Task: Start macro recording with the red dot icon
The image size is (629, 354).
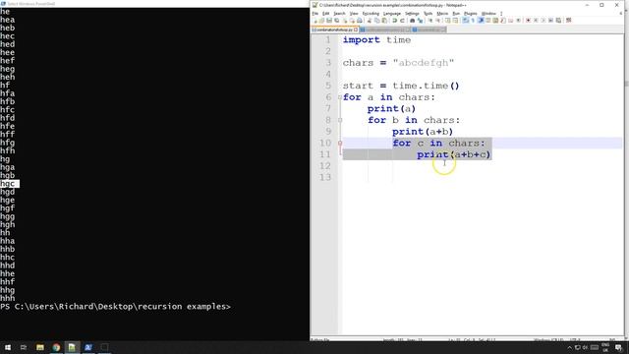Action: click(528, 21)
